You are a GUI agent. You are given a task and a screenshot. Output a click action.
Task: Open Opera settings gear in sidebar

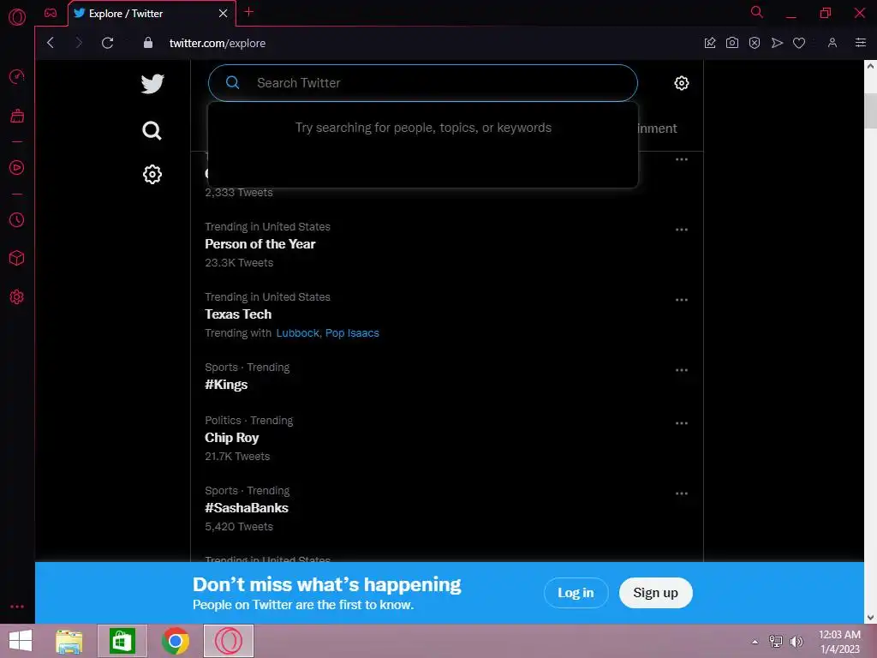[17, 296]
